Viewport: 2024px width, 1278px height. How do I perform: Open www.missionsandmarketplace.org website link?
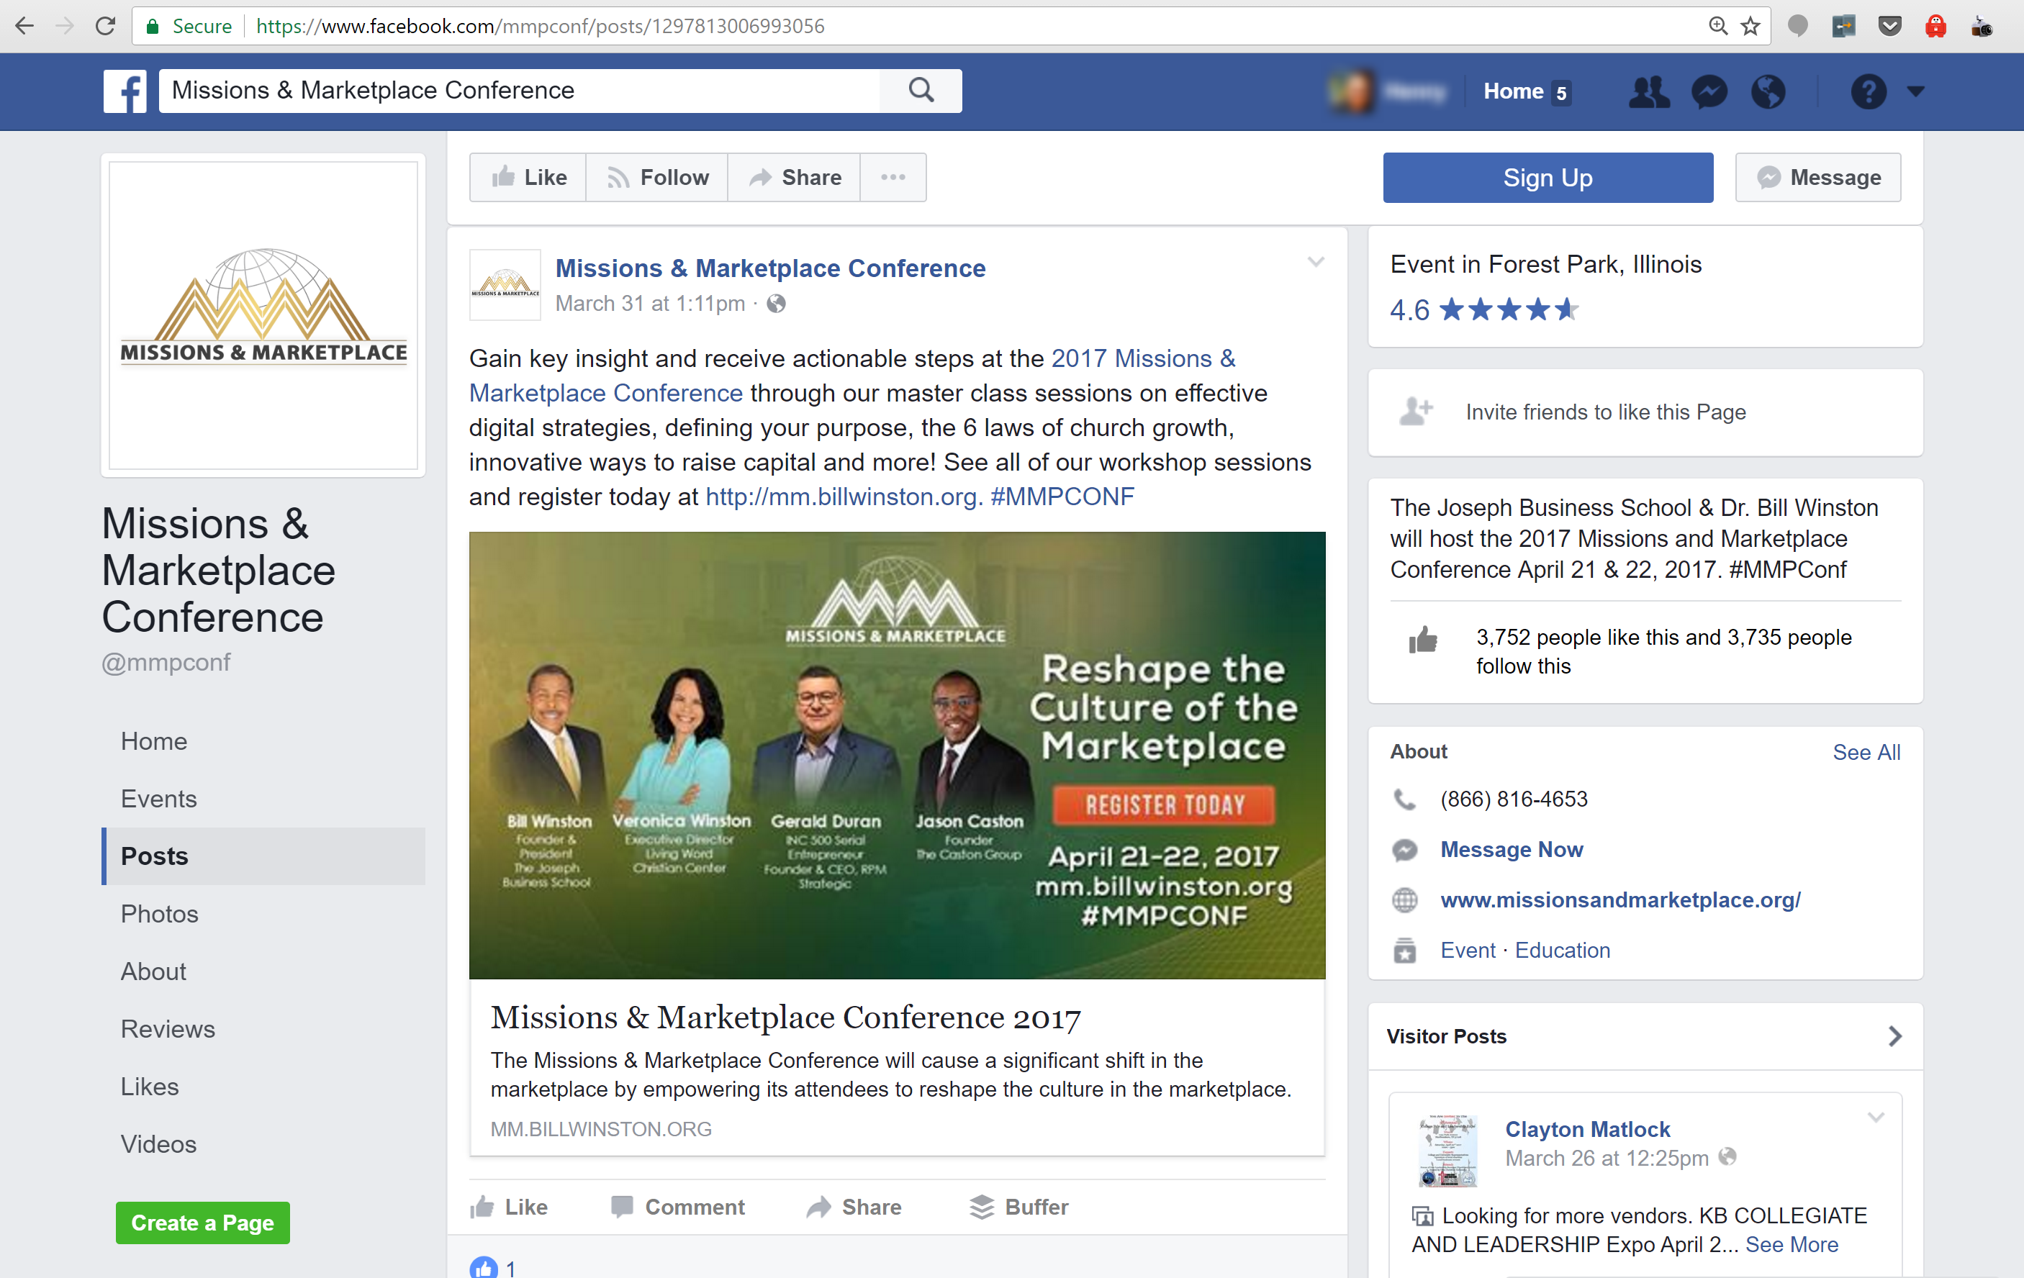point(1619,900)
